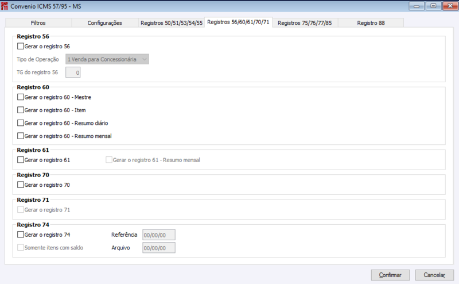Click the app icon in the title bar
The width and height of the screenshot is (459, 284).
pyautogui.click(x=5, y=6)
